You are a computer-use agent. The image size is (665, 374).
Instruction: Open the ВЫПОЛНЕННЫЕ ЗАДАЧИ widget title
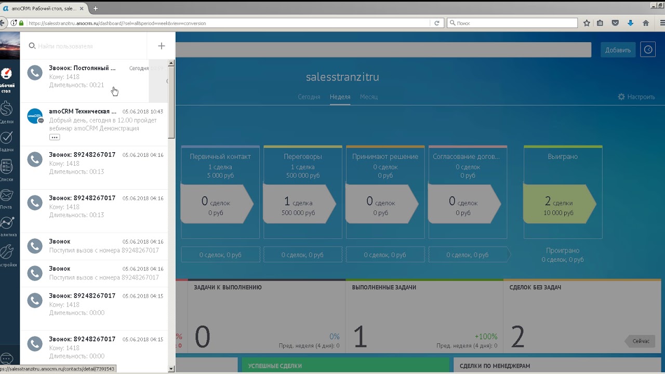(384, 287)
